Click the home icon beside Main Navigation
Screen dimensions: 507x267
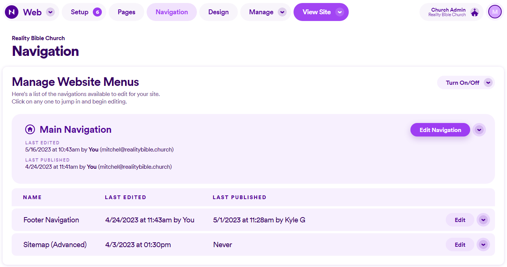30,129
